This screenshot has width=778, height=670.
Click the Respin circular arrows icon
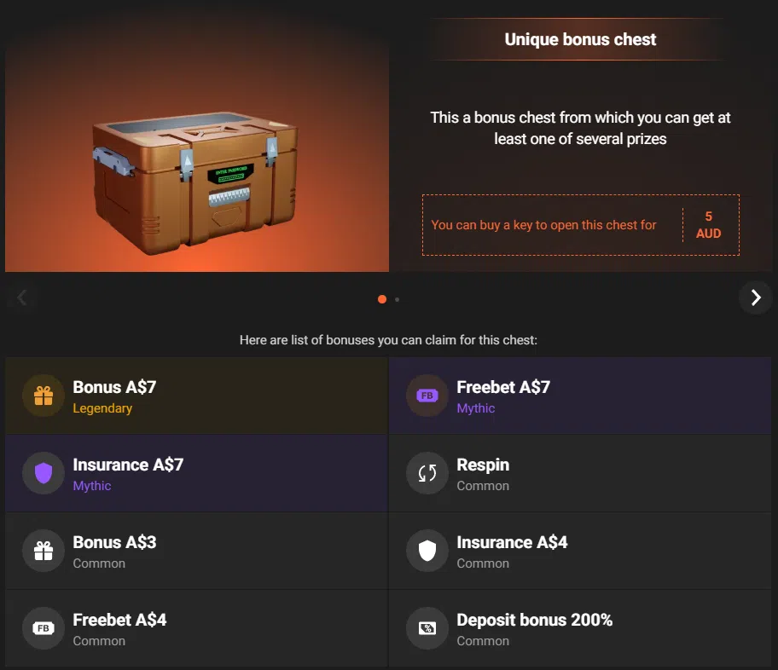pos(427,473)
